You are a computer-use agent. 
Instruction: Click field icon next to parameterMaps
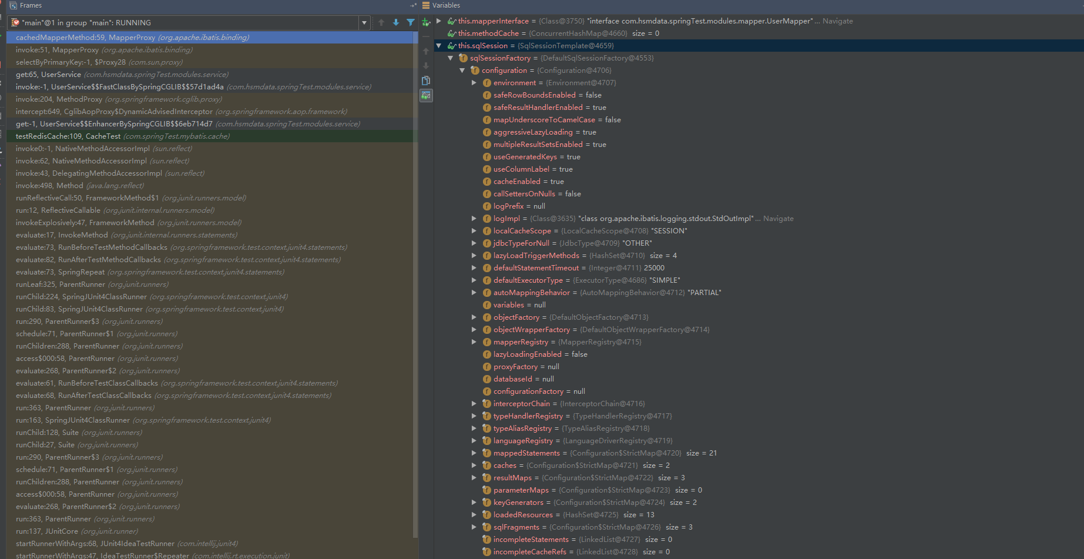coord(486,490)
